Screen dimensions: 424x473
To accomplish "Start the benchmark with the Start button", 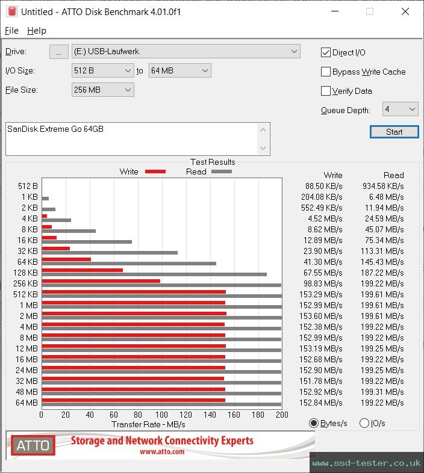I will pos(394,132).
